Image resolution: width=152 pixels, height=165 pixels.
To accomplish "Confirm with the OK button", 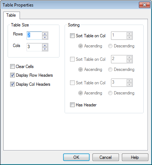I will click(x=76, y=157).
